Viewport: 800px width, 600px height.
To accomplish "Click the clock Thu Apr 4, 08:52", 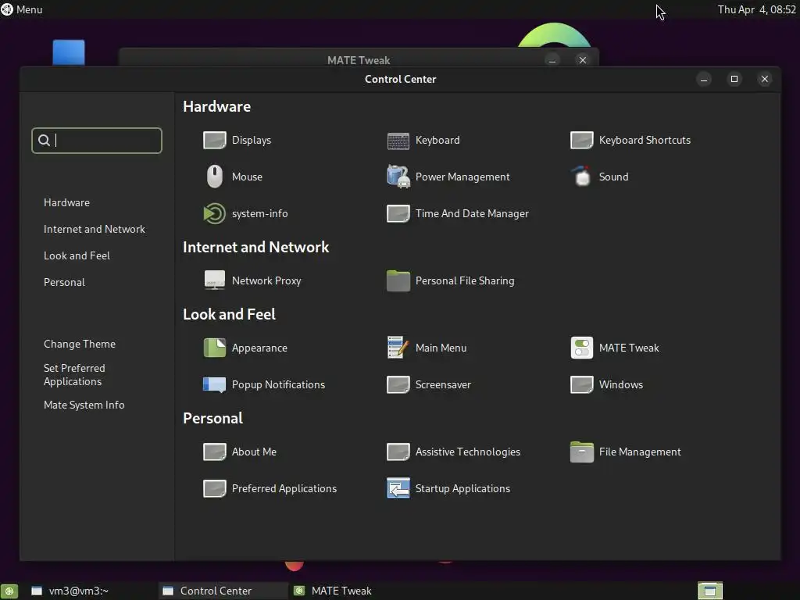I will [756, 9].
